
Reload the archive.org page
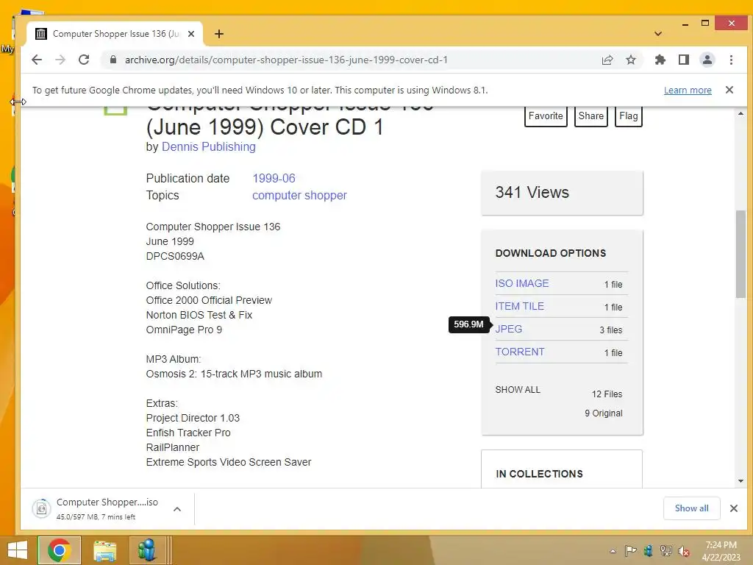point(84,60)
